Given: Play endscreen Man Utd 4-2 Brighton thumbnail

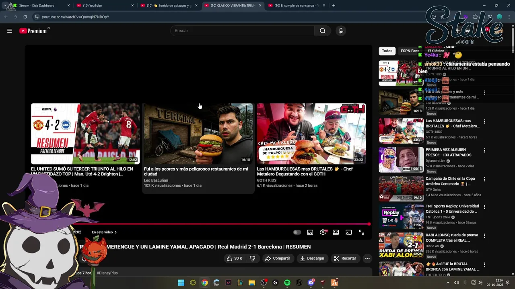Looking at the screenshot, I should click(85, 134).
